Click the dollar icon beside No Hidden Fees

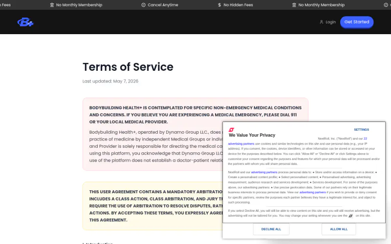pyautogui.click(x=219, y=5)
